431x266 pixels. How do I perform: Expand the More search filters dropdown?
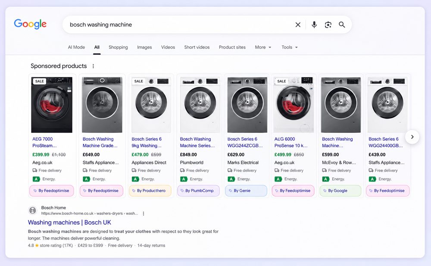(x=263, y=47)
